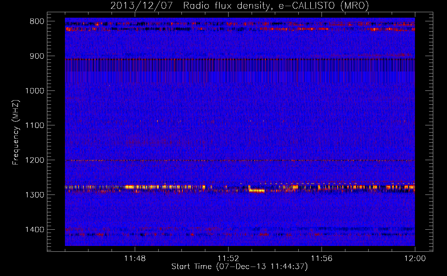Screen dimensions: 447x276
Task: Click the 11:56 time tick label
Action: pos(322,259)
